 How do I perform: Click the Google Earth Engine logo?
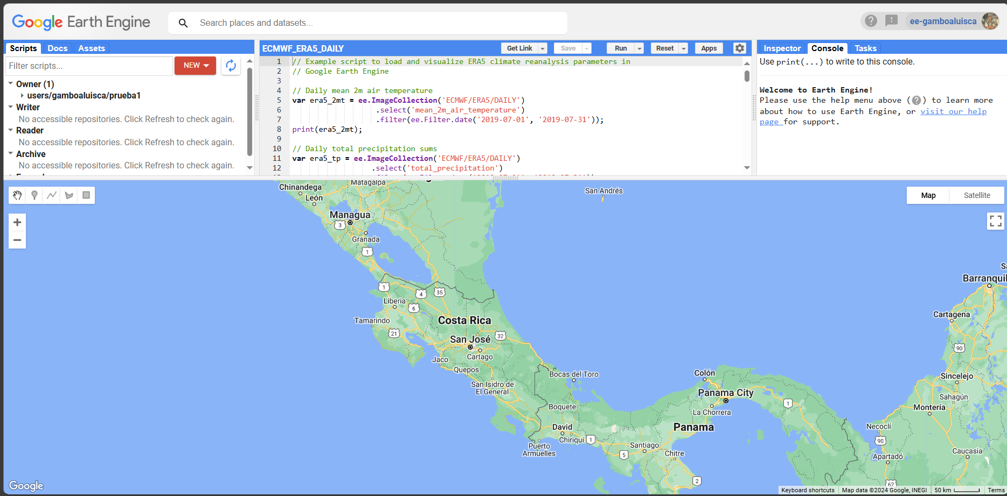click(x=81, y=22)
